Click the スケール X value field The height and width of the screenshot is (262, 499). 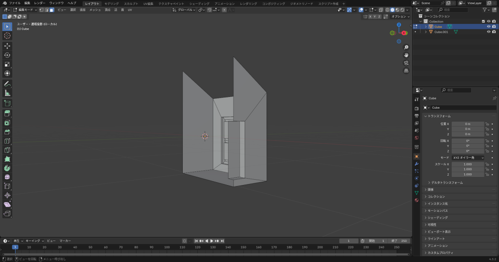(468, 164)
